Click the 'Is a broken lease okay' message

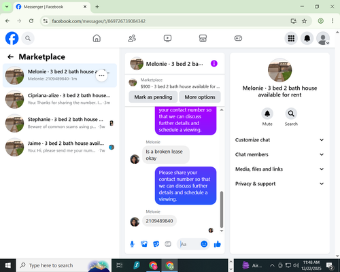[x=166, y=155]
